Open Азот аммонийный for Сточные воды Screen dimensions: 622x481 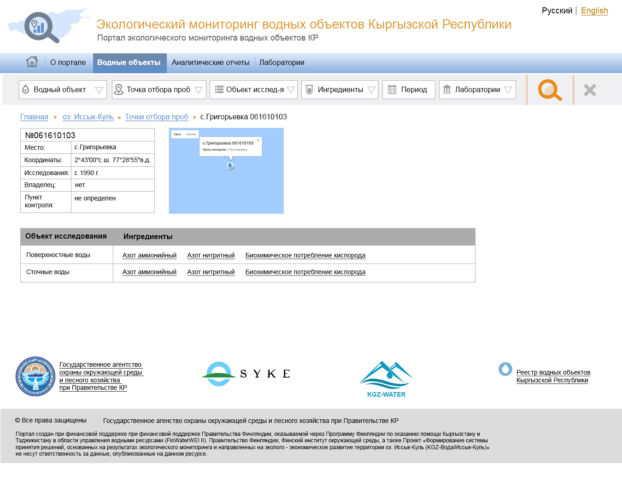149,272
